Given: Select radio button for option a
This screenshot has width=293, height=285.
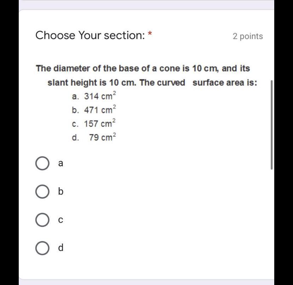Looking at the screenshot, I should click(x=42, y=163).
